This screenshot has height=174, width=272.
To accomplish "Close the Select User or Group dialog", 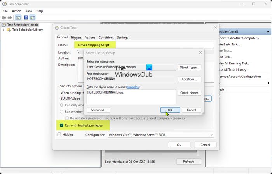I will 201,53.
